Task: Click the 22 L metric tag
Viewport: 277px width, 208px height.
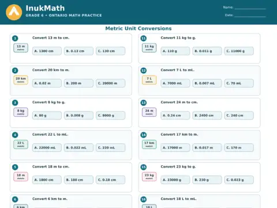Action: [x=21, y=144]
